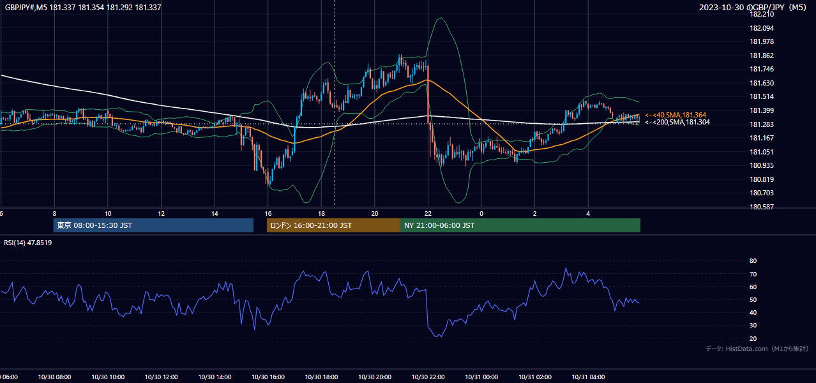The width and height of the screenshot is (816, 383).
Task: Select the 東京 08:00-15:30 JST session bar
Action: (x=153, y=225)
